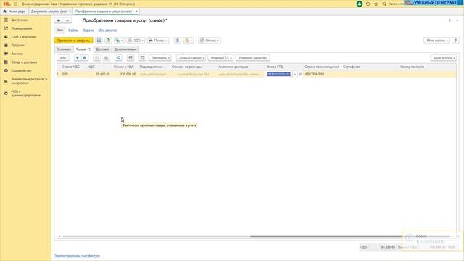The height and width of the screenshot is (261, 464).
Task: Open the Home page tab
Action: (14, 12)
